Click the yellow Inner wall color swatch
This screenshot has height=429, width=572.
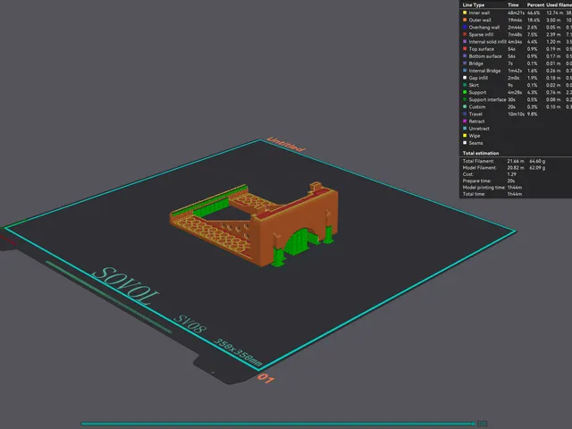465,13
